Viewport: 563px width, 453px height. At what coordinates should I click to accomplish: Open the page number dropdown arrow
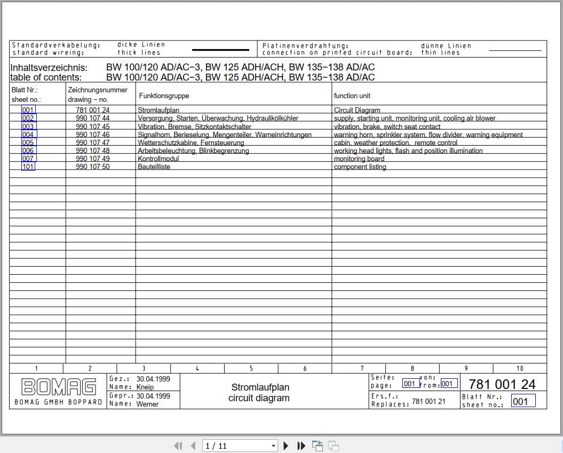(272, 446)
